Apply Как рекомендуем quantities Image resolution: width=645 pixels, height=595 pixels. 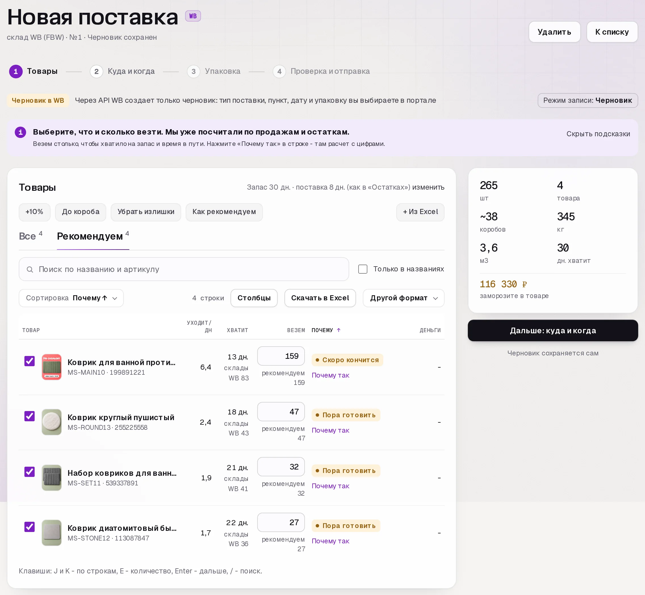[x=224, y=212]
